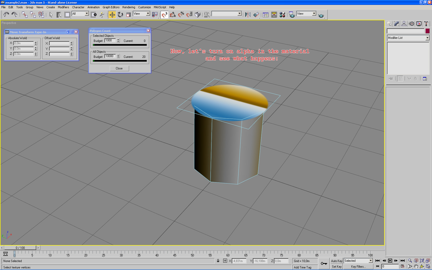Open the Selected key filter dropdown
This screenshot has height=270, width=432.
point(370,261)
